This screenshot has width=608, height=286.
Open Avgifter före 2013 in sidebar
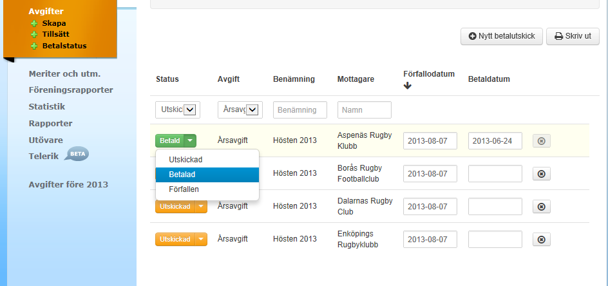(x=68, y=185)
